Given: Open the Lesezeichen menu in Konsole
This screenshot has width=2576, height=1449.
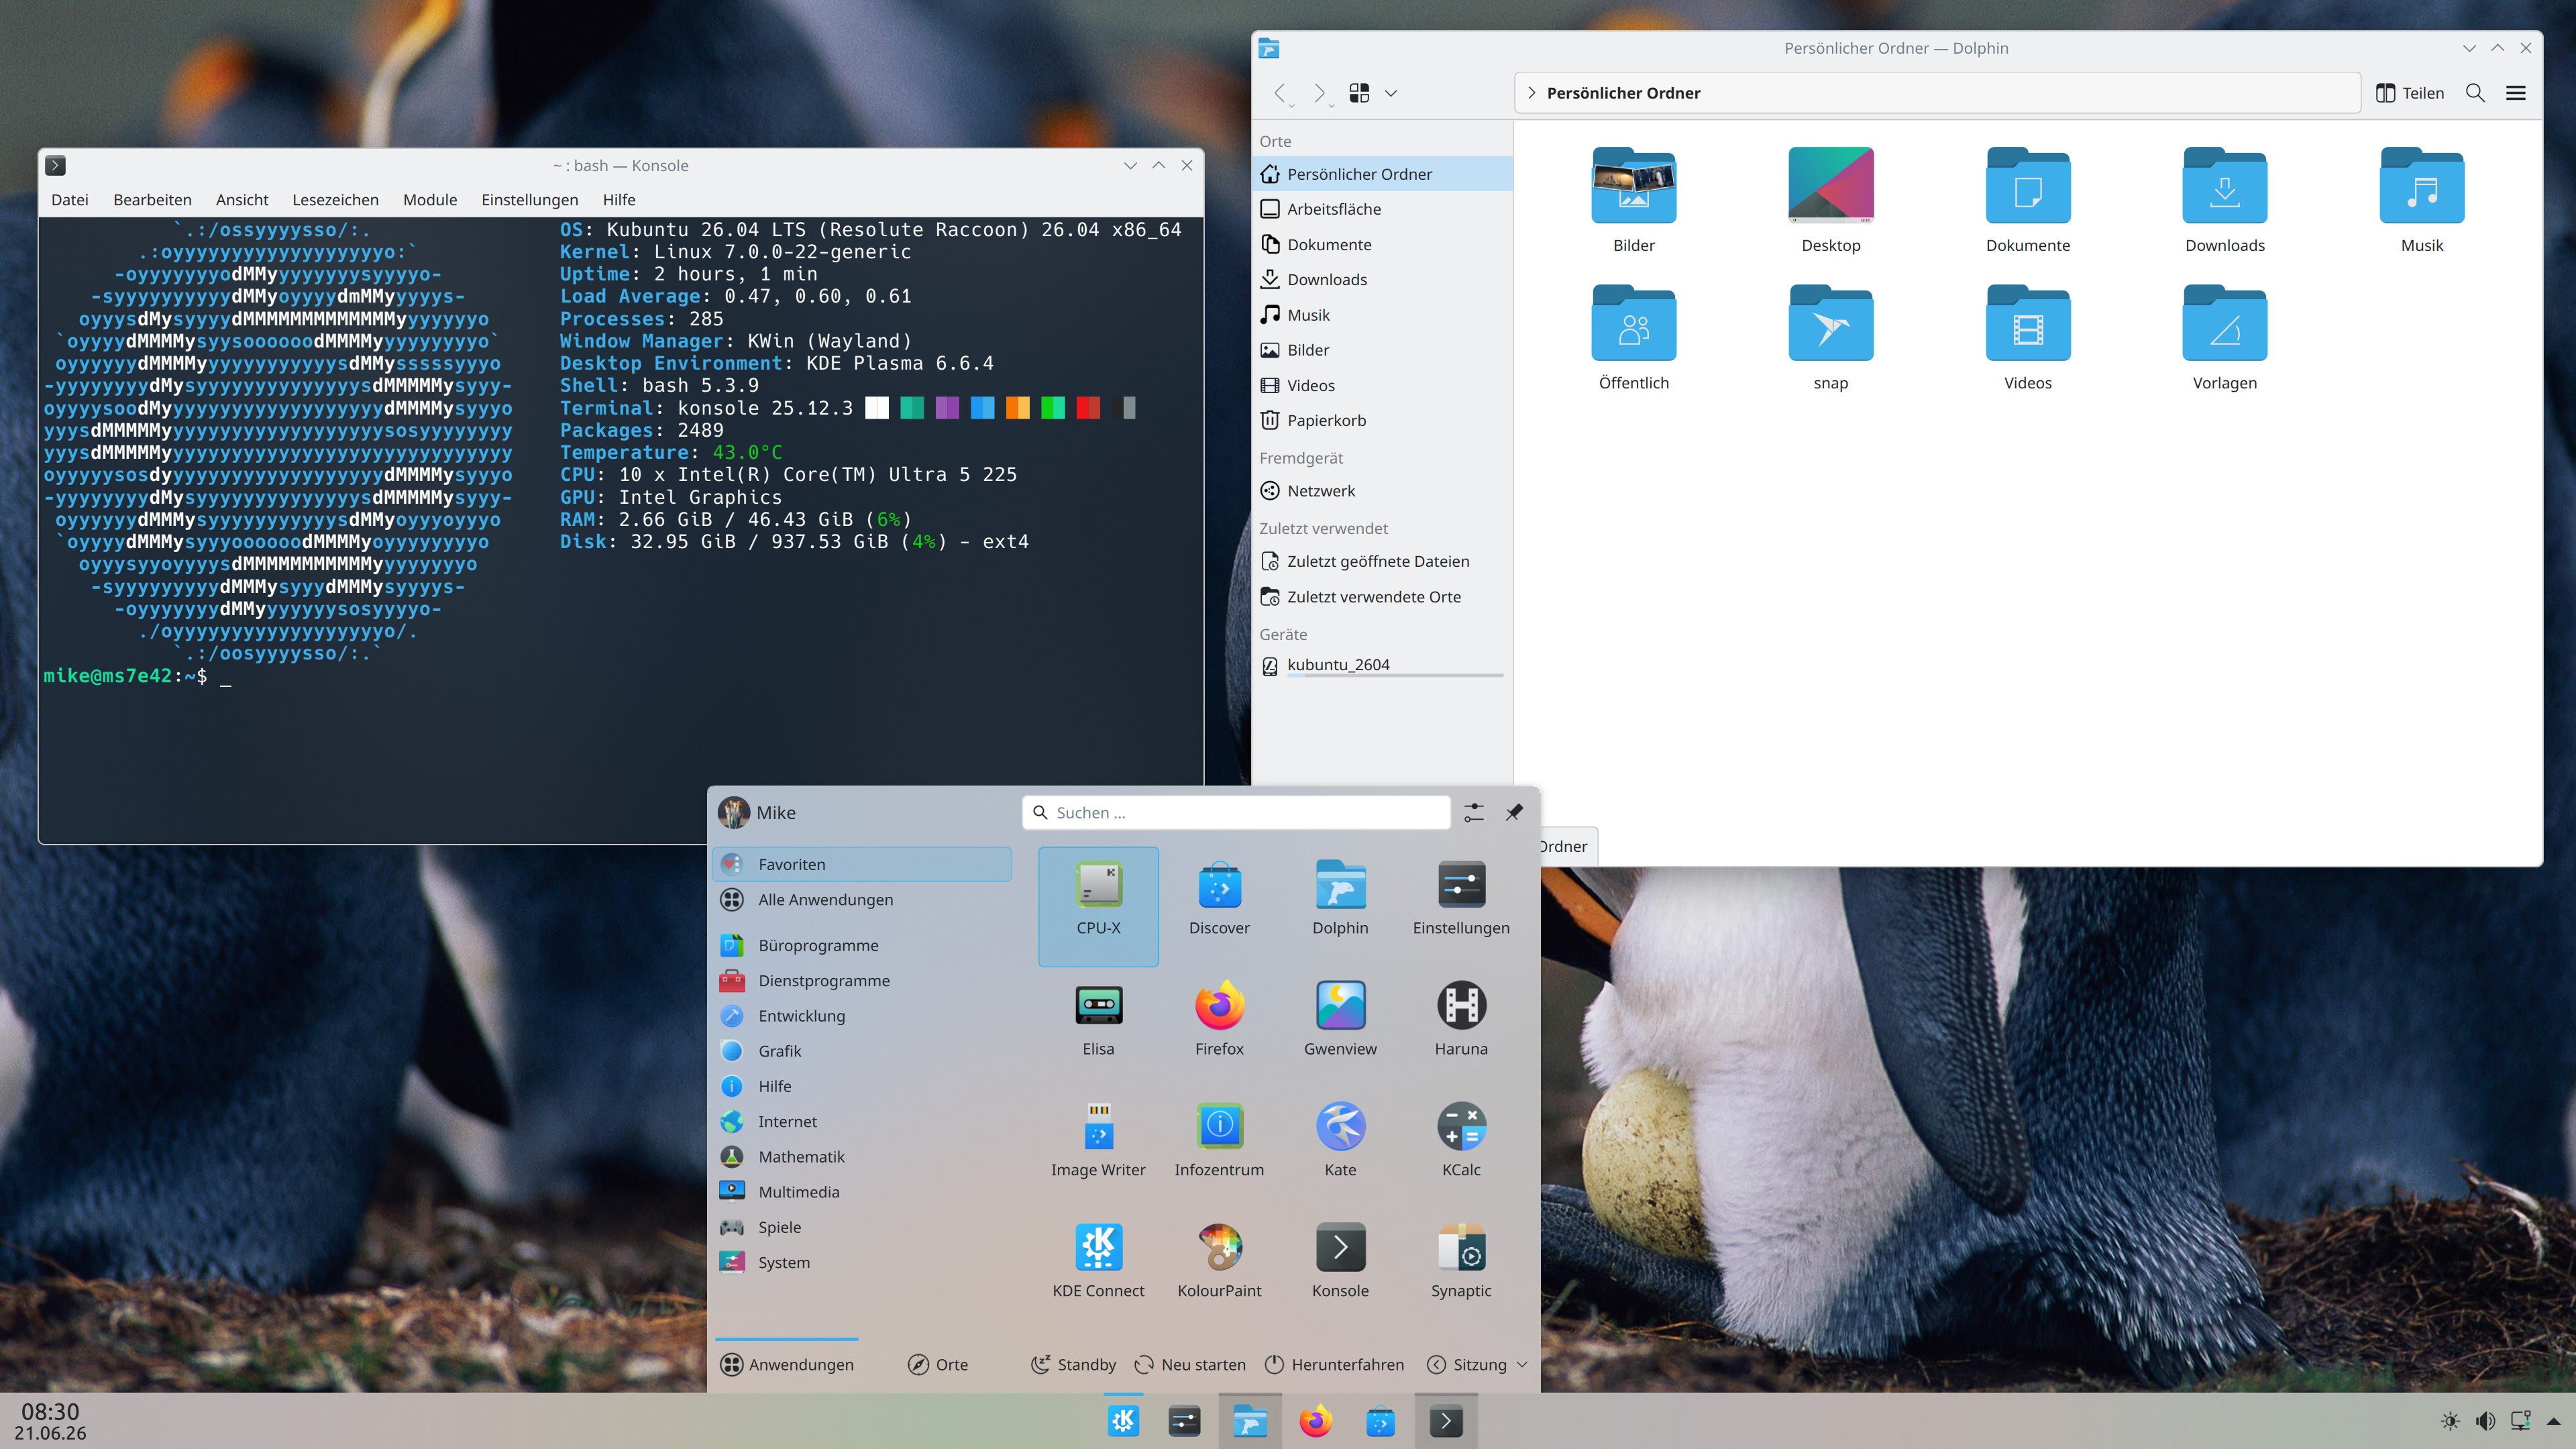Looking at the screenshot, I should 335,199.
